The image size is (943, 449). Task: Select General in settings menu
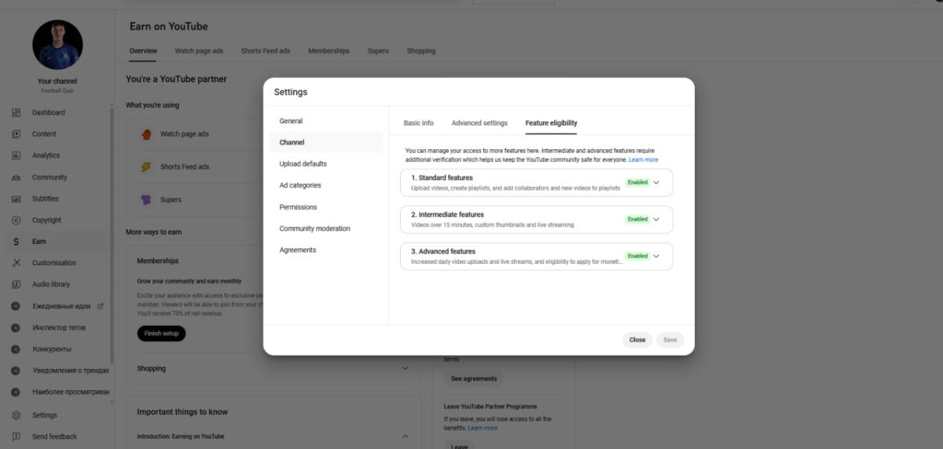tap(326, 121)
